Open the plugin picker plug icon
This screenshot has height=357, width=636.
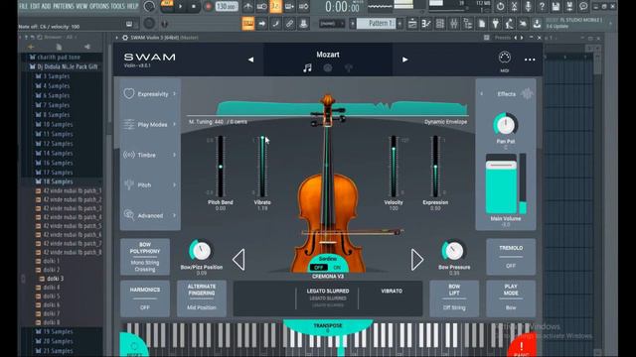(495, 24)
